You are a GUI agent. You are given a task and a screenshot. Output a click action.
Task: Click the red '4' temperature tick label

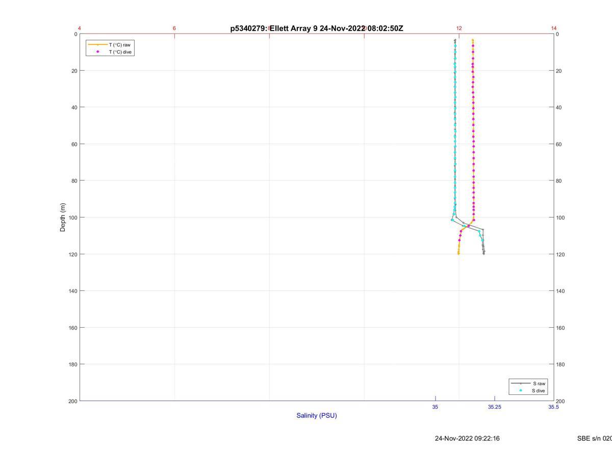coord(80,29)
